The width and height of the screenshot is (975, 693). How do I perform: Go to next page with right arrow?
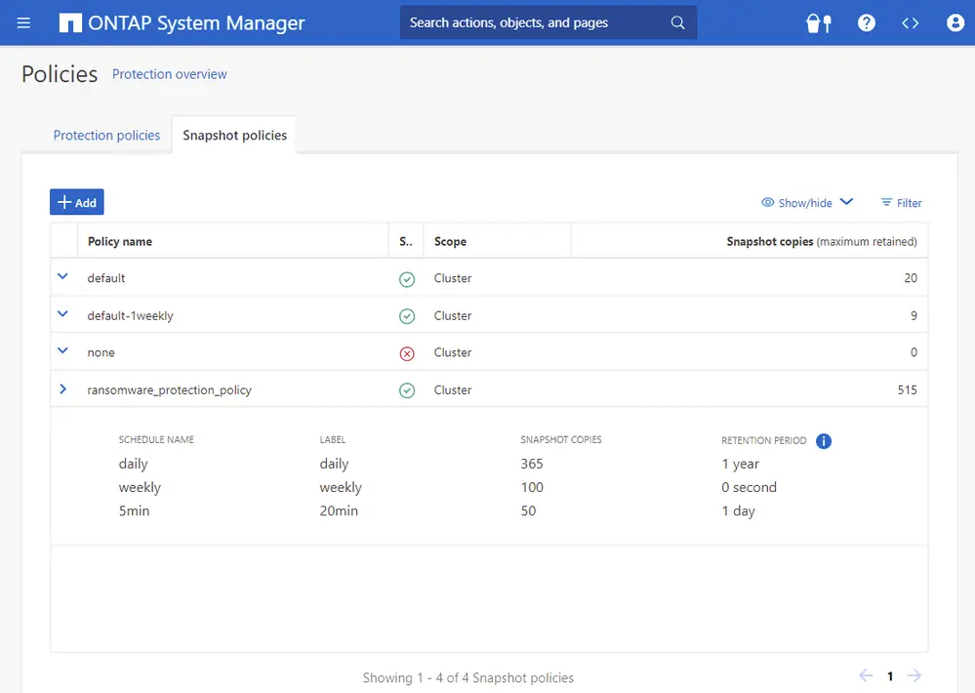(x=914, y=675)
